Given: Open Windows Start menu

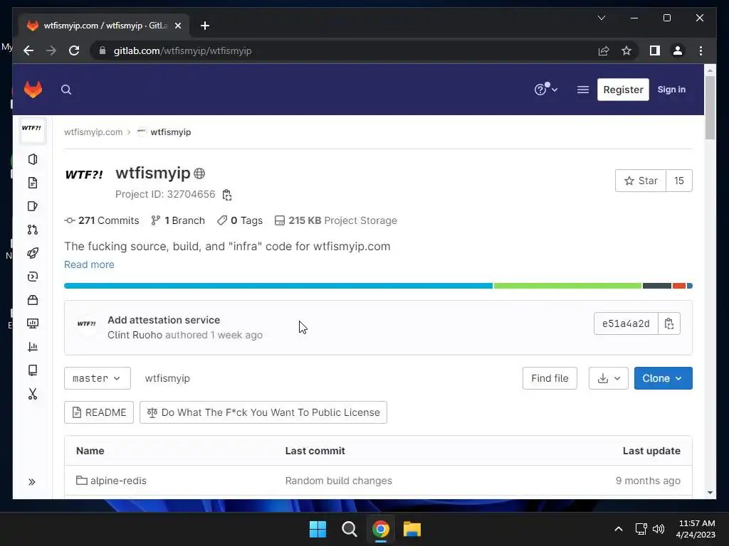Looking at the screenshot, I should pos(318,529).
